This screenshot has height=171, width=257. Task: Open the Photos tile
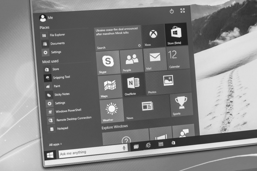168,83
